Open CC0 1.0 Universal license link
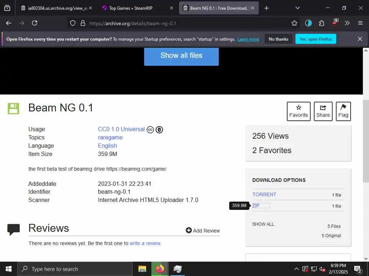 121,129
